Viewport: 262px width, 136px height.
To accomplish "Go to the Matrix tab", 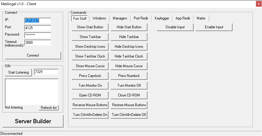I will click(201, 18).
